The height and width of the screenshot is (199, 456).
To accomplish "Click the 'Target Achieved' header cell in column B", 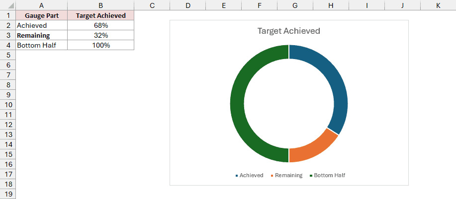I will (x=101, y=15).
